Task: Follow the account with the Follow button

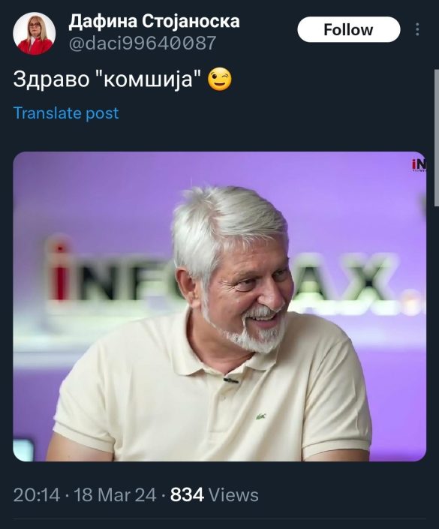Action: (348, 30)
